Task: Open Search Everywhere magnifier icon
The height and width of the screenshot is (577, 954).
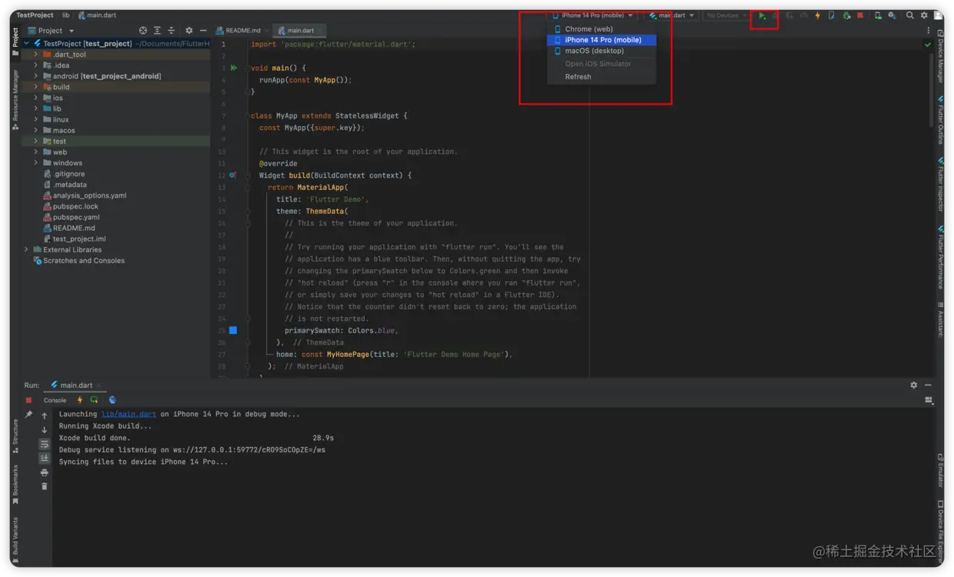Action: click(909, 15)
